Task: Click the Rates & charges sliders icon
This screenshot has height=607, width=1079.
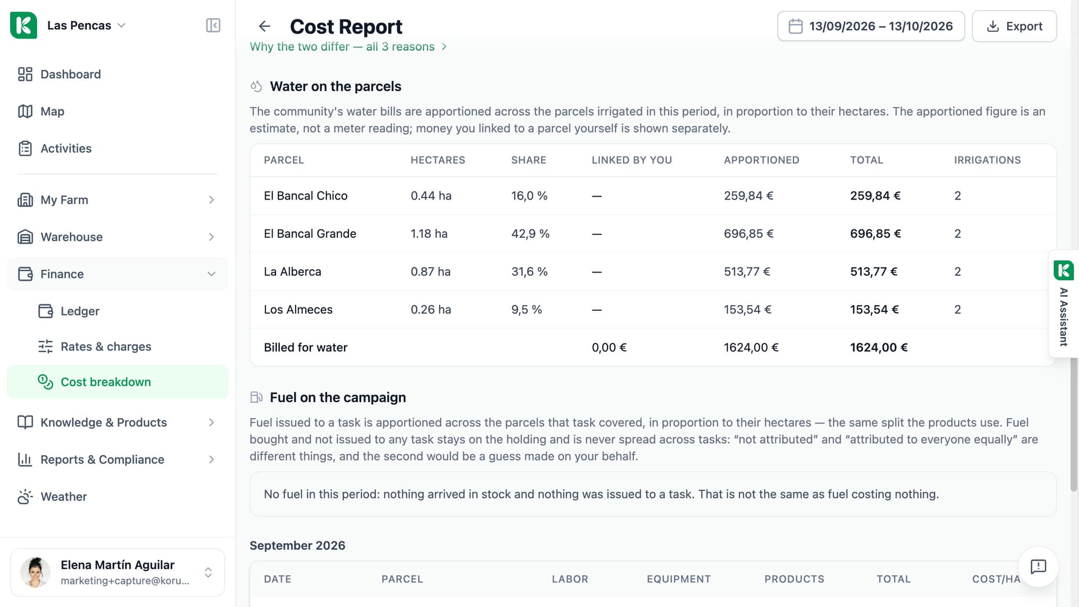Action: pyautogui.click(x=46, y=346)
